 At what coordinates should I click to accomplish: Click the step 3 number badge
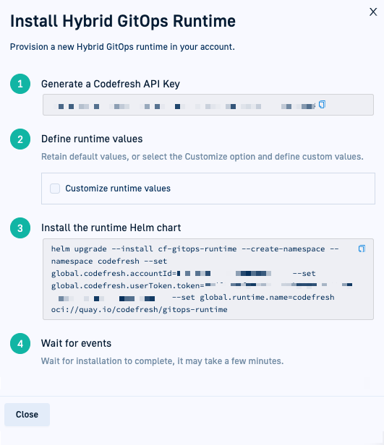20,228
